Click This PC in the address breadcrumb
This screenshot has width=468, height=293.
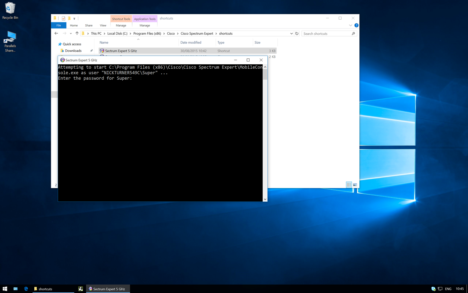click(x=96, y=33)
